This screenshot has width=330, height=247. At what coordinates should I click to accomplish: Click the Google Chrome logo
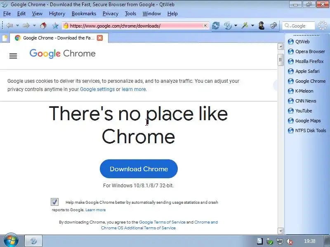pyautogui.click(x=63, y=54)
